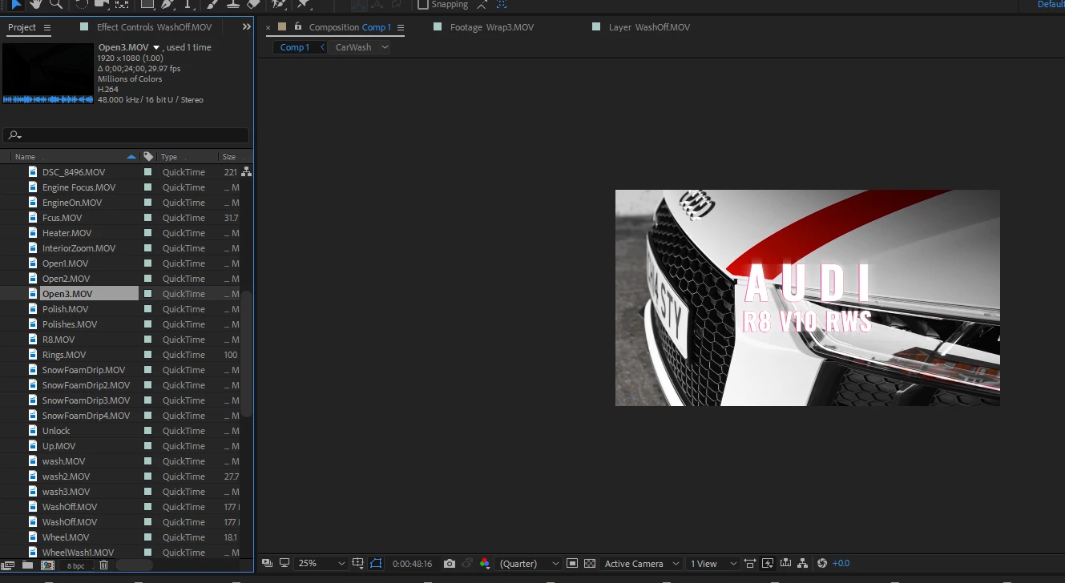Select the Rotation tool
1065x583 pixels.
81,4
